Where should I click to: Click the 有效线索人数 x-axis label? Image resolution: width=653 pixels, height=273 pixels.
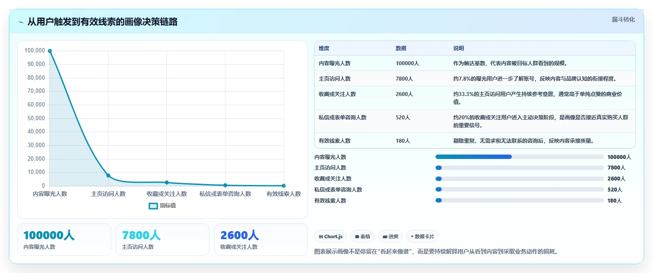pyautogui.click(x=284, y=194)
